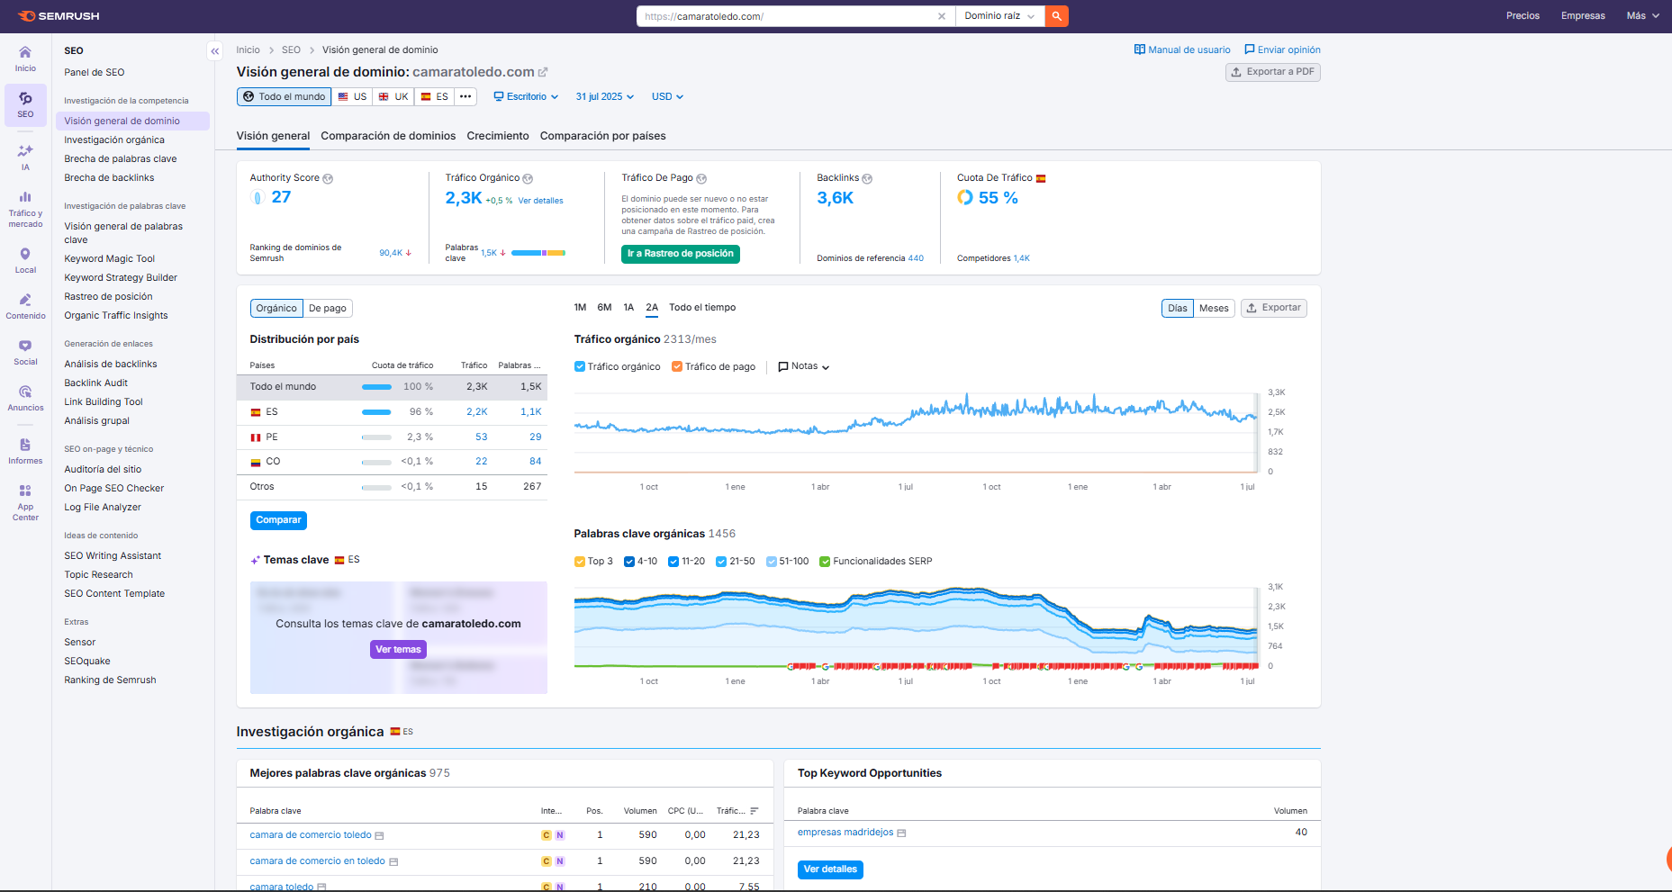Click the Tráfico De Pago info icon
This screenshot has height=892, width=1672.
(701, 178)
